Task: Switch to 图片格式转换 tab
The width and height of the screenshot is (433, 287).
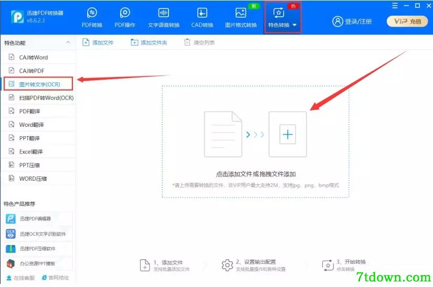Action: click(241, 17)
